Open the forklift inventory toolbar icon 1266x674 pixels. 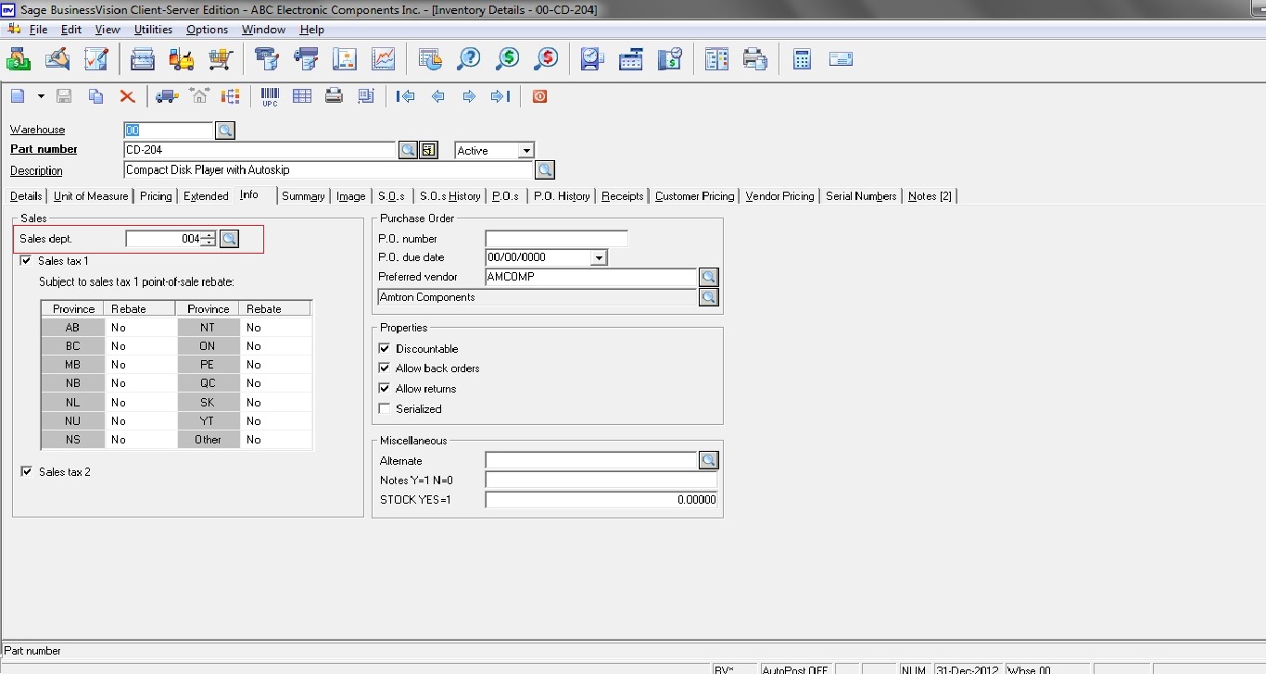(182, 59)
